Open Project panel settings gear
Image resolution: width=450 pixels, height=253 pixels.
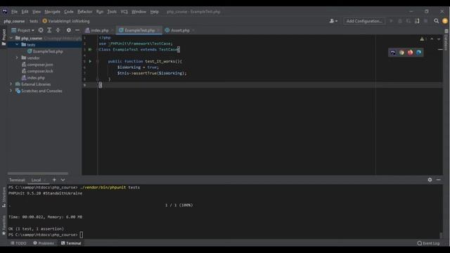tap(69, 30)
